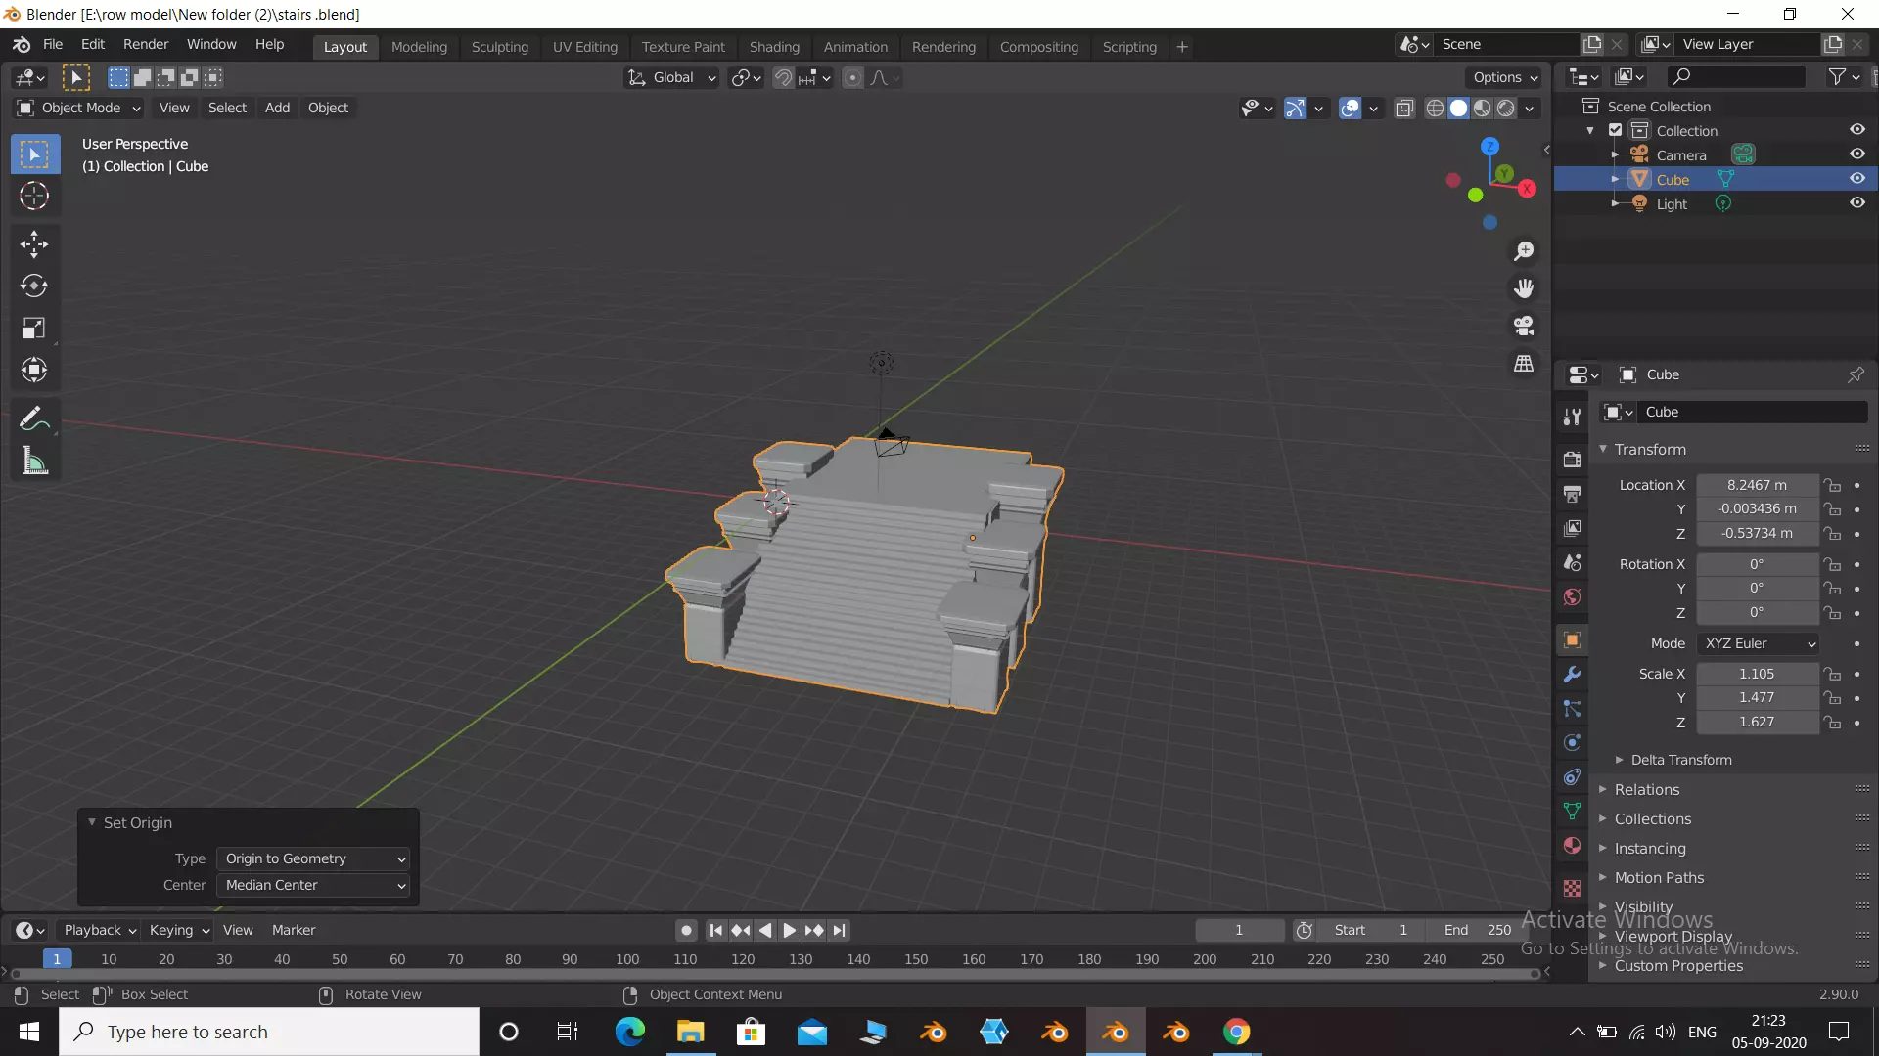Open Render properties tab
The width and height of the screenshot is (1879, 1056).
[1572, 460]
